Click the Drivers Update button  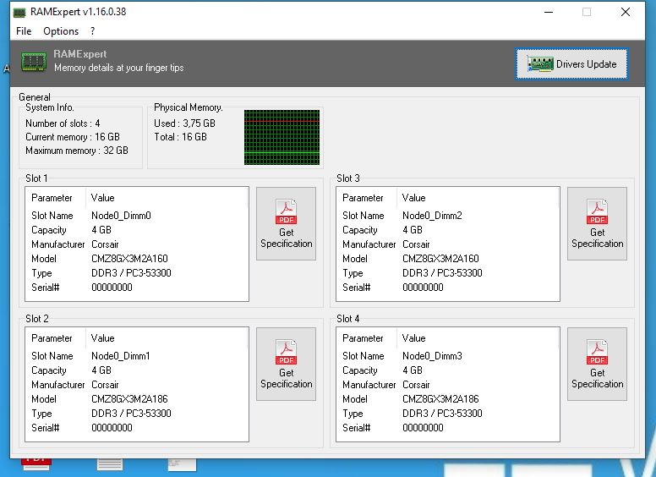571,63
